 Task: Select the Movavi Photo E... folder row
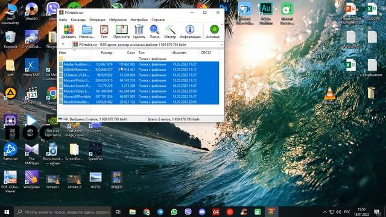(139, 80)
